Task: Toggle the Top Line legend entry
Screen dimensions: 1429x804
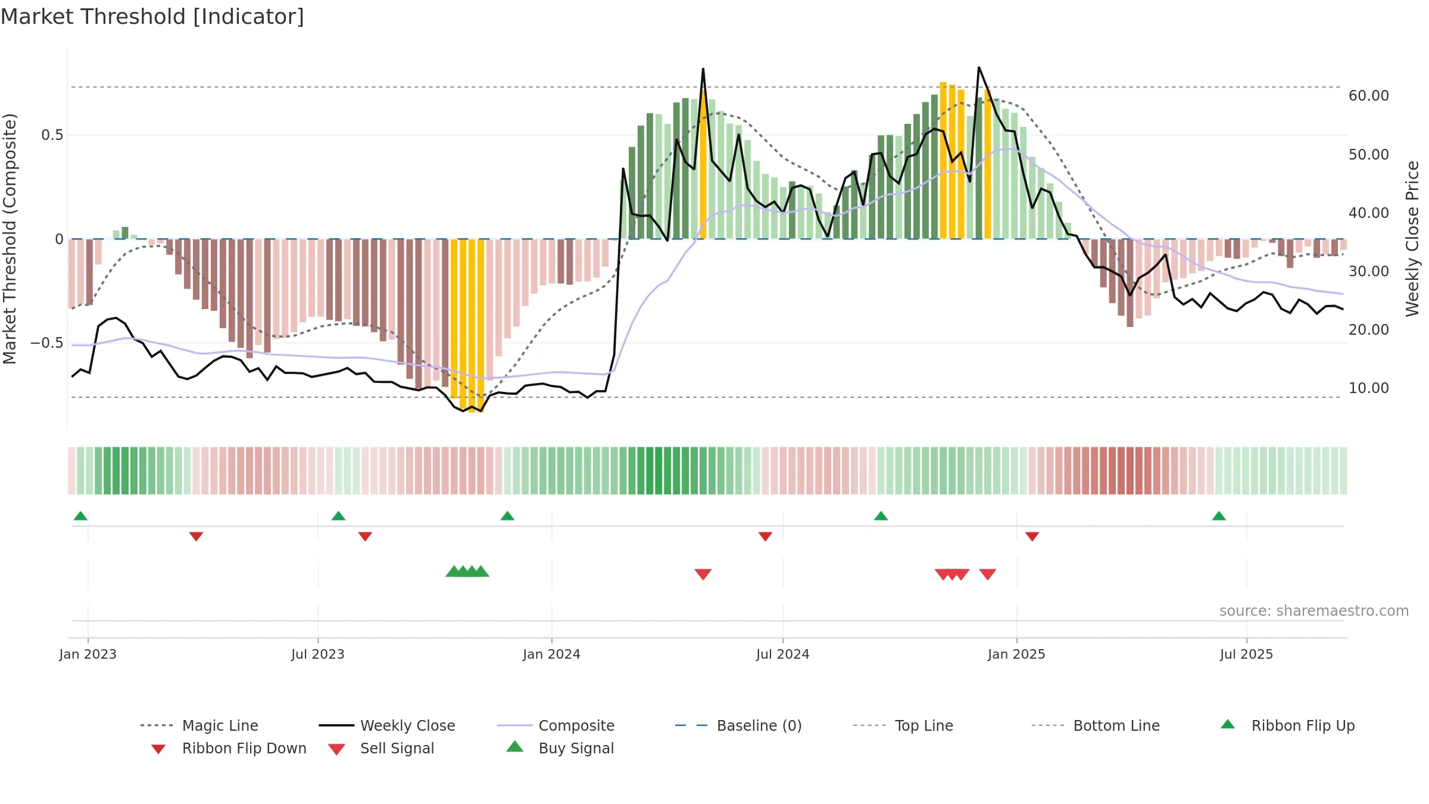Action: coord(903,725)
